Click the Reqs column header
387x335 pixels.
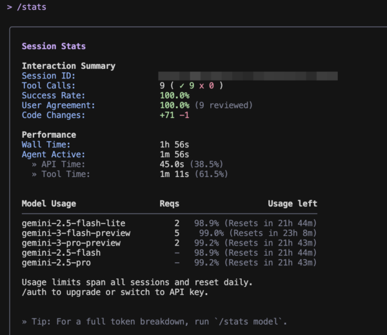[170, 204]
